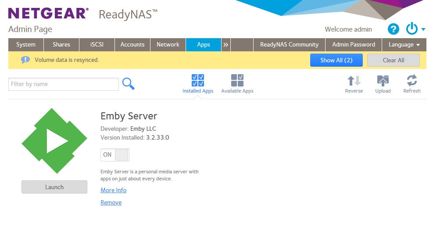433x226 pixels.
Task: Refresh the apps list
Action: pos(412,84)
